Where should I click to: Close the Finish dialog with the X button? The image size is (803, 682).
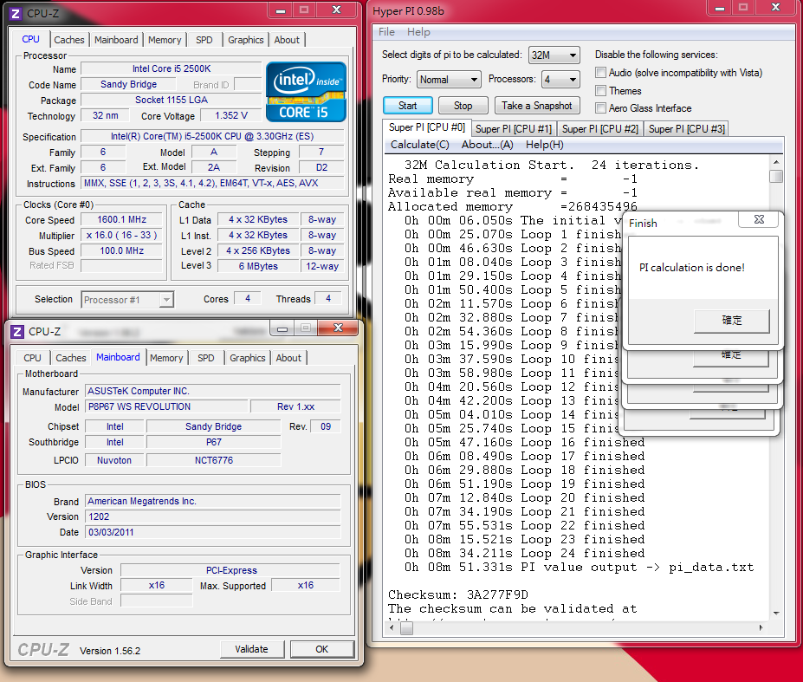click(x=759, y=219)
